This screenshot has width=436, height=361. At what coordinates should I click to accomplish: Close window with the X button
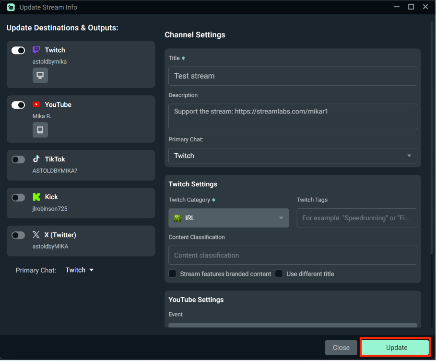[425, 7]
